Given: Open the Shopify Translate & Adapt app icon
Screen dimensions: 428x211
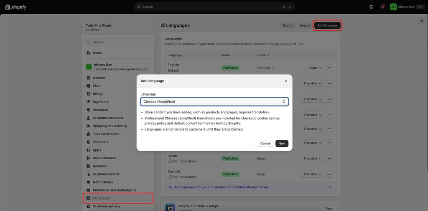Looking at the screenshot, I should tap(170, 208).
